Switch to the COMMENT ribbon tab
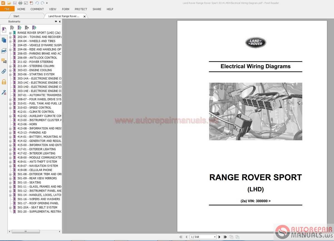Image resolution: width=334 pixels, height=241 pixels. click(37, 9)
